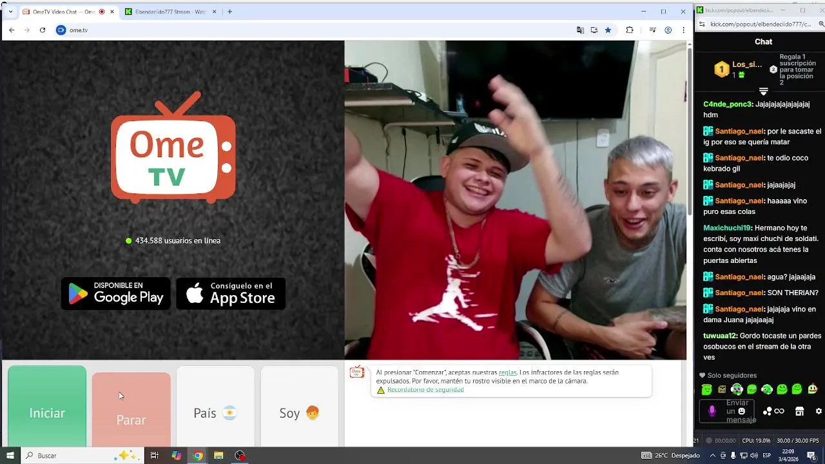The height and width of the screenshot is (464, 825).
Task: Click username C4nde_ponc3 in chat
Action: pyautogui.click(x=728, y=104)
